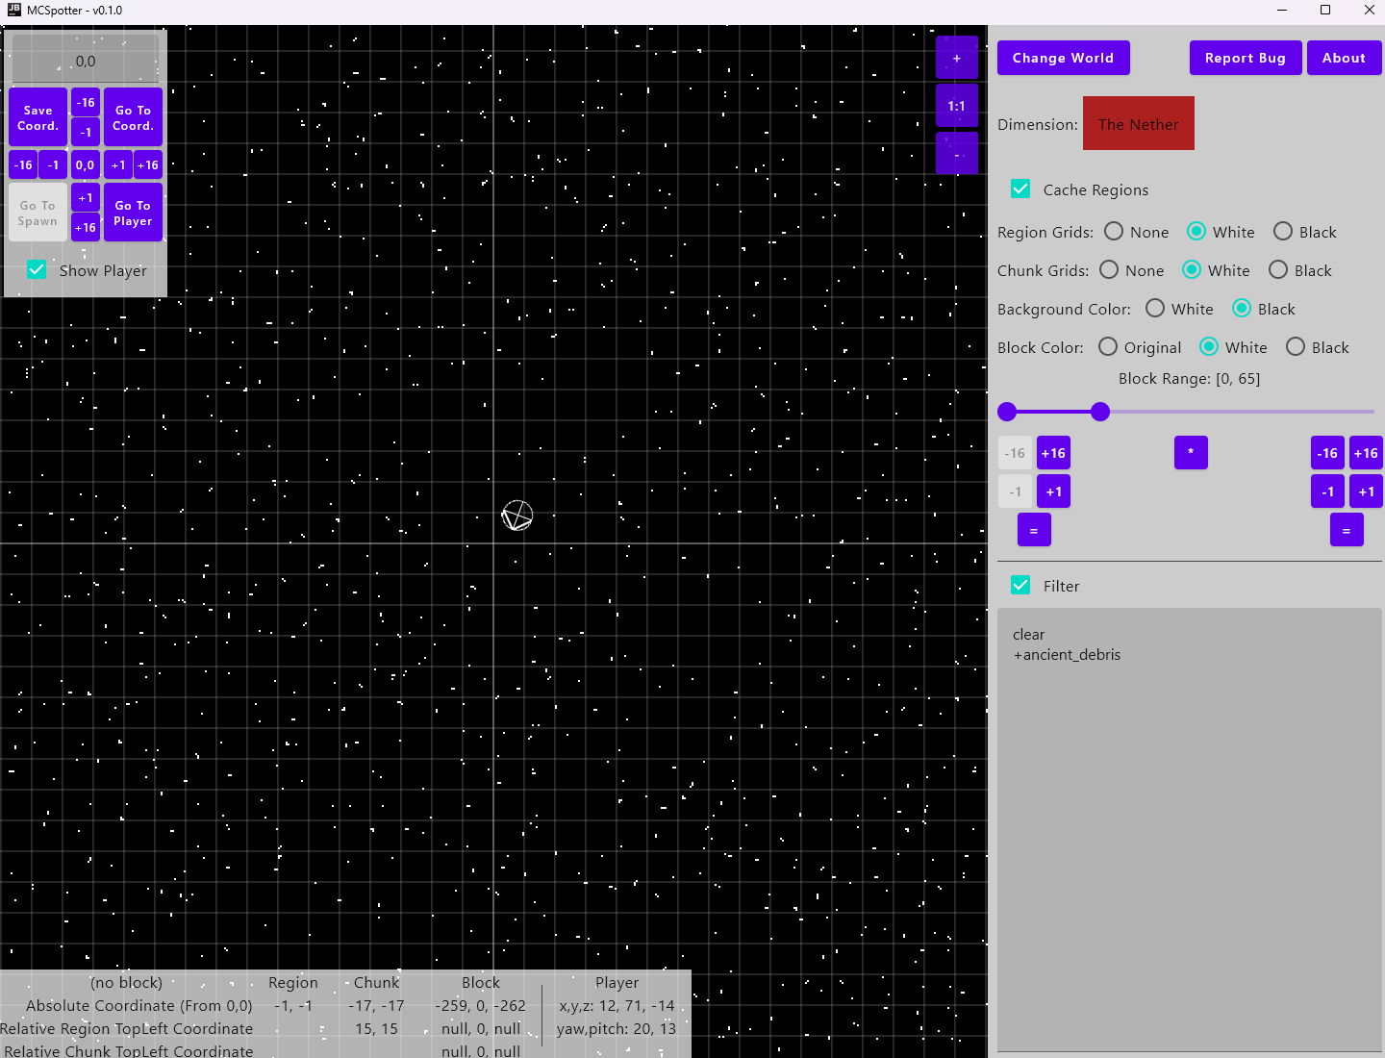
Task: Select White for Region Grids
Action: 1196,232
